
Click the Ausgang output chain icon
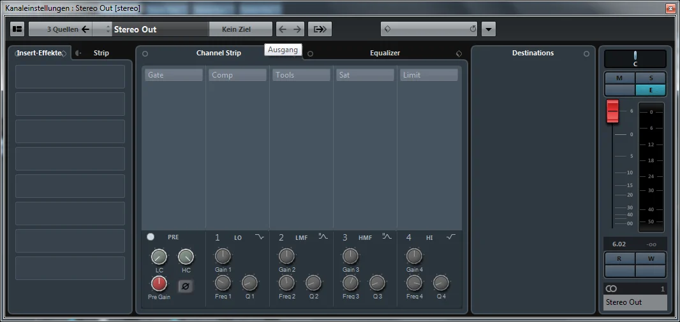pos(320,29)
